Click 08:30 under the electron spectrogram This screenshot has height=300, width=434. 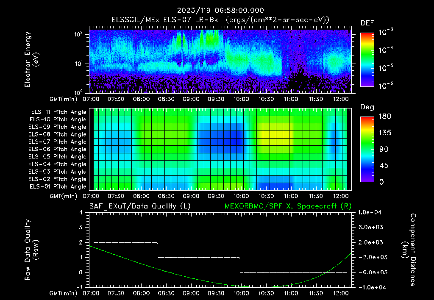pos(166,99)
